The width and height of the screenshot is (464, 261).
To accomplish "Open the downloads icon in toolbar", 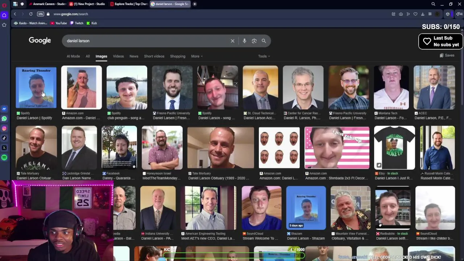I will coord(423,14).
